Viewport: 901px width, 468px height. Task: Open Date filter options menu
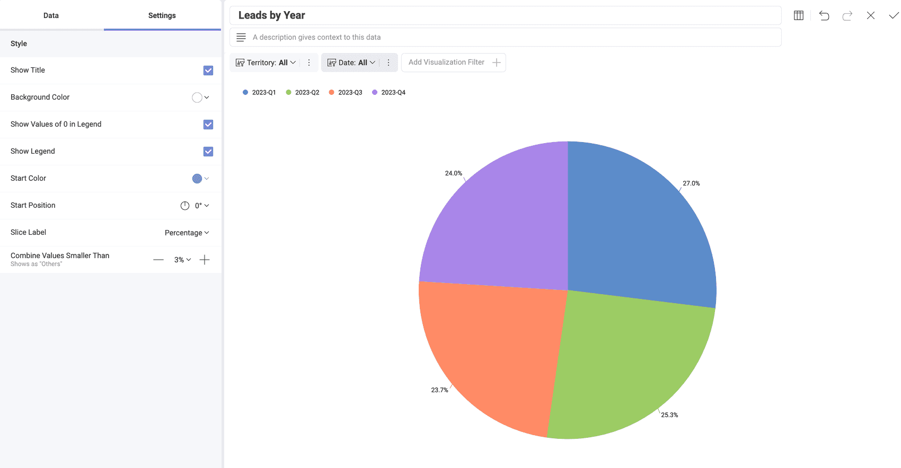tap(388, 63)
